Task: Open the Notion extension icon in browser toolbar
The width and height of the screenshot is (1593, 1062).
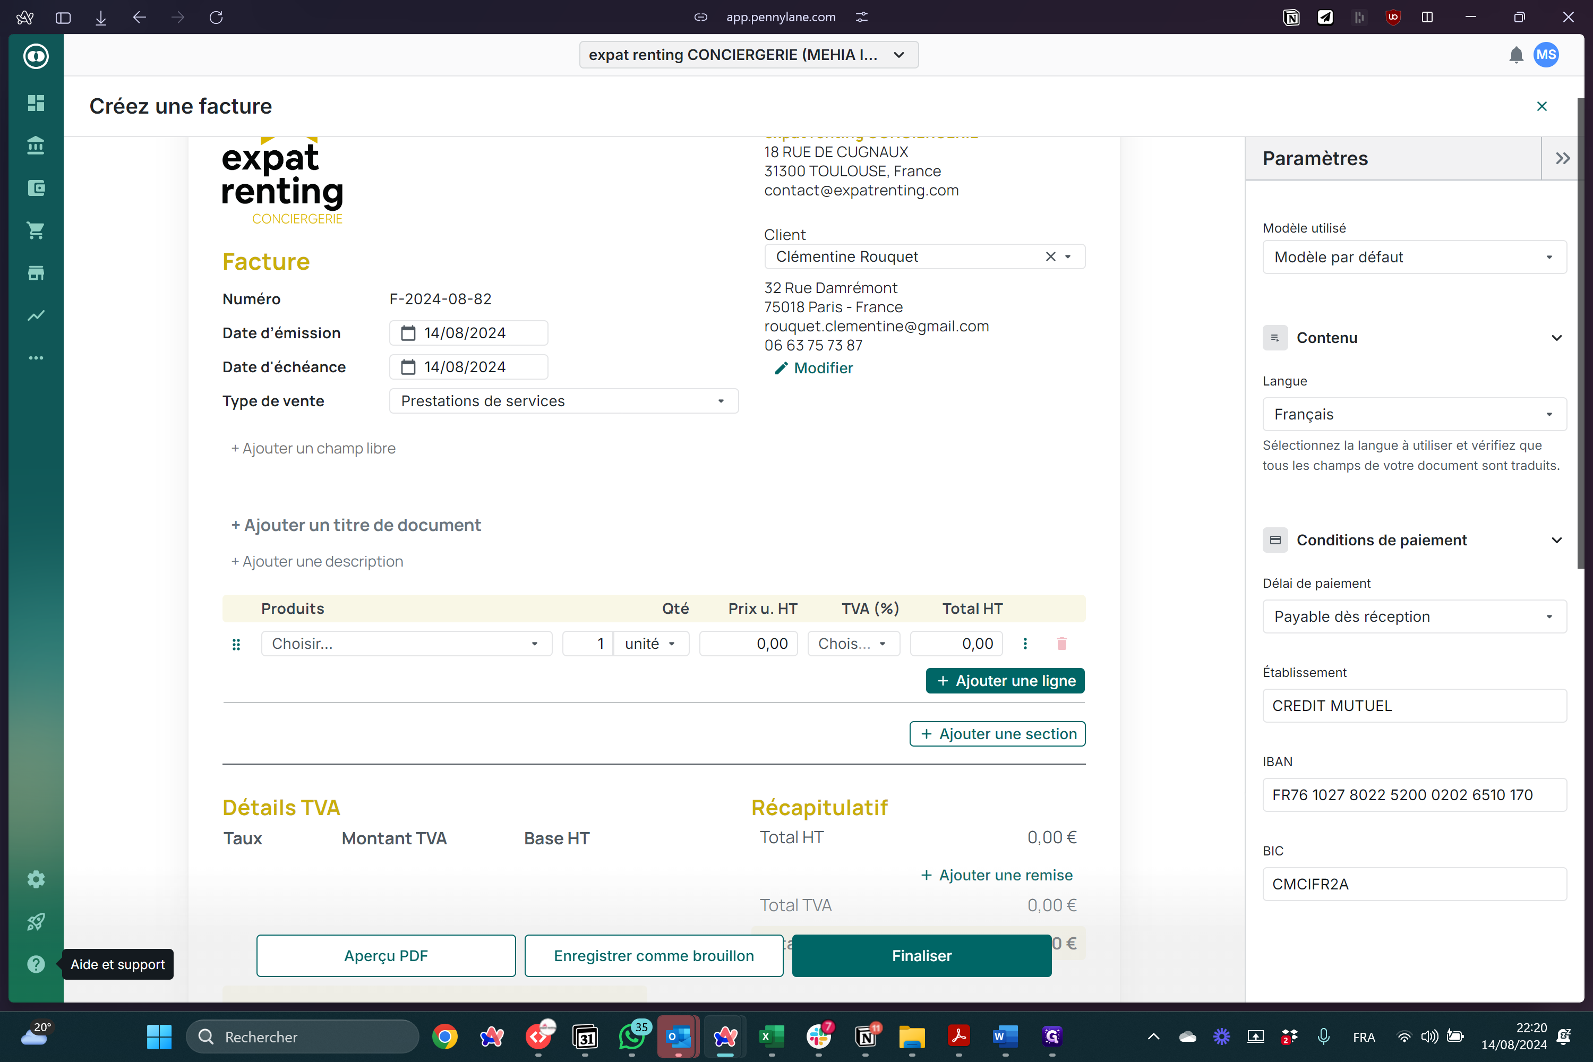Action: coord(1291,17)
